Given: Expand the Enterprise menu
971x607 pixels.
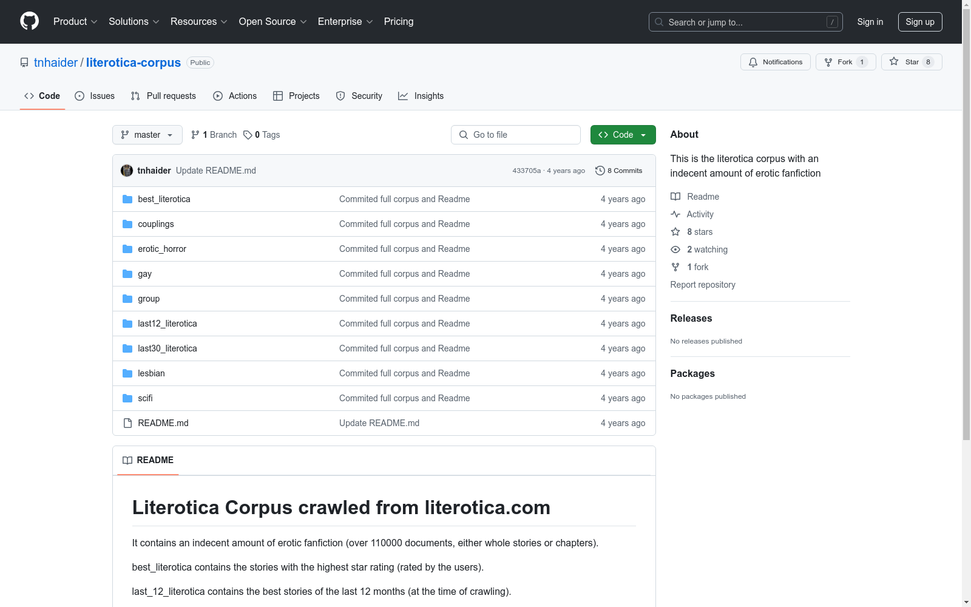Looking at the screenshot, I should pyautogui.click(x=345, y=21).
